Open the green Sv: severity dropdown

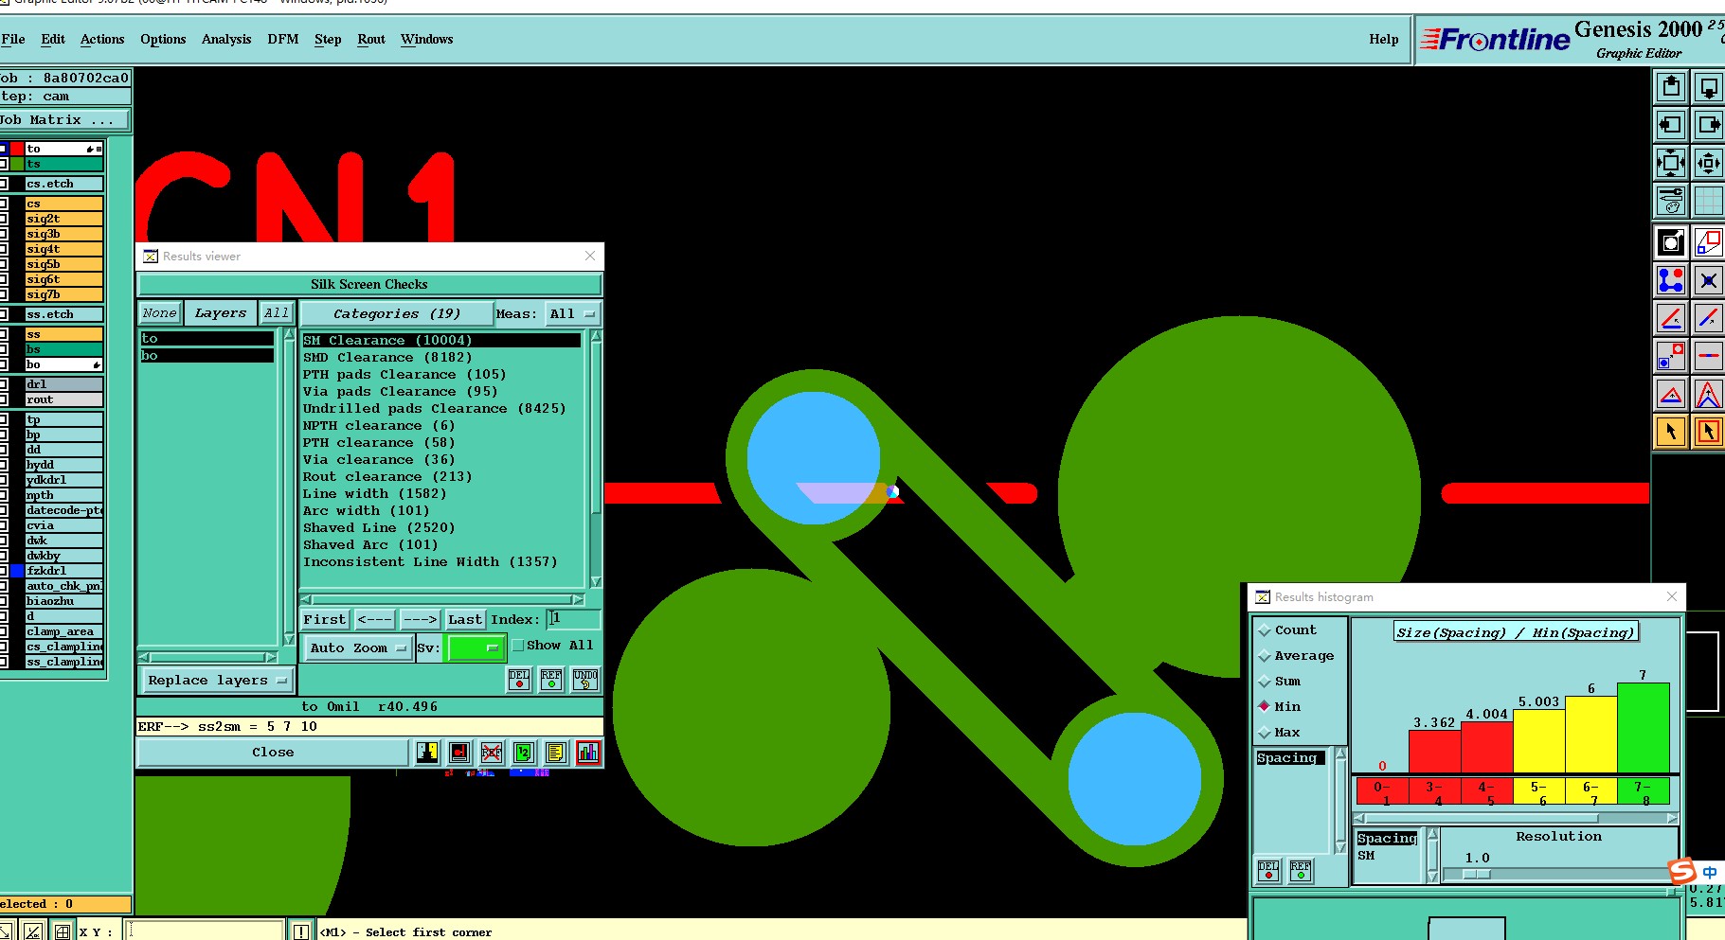(475, 648)
